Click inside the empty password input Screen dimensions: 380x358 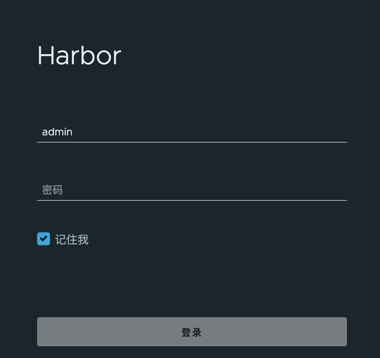192,190
